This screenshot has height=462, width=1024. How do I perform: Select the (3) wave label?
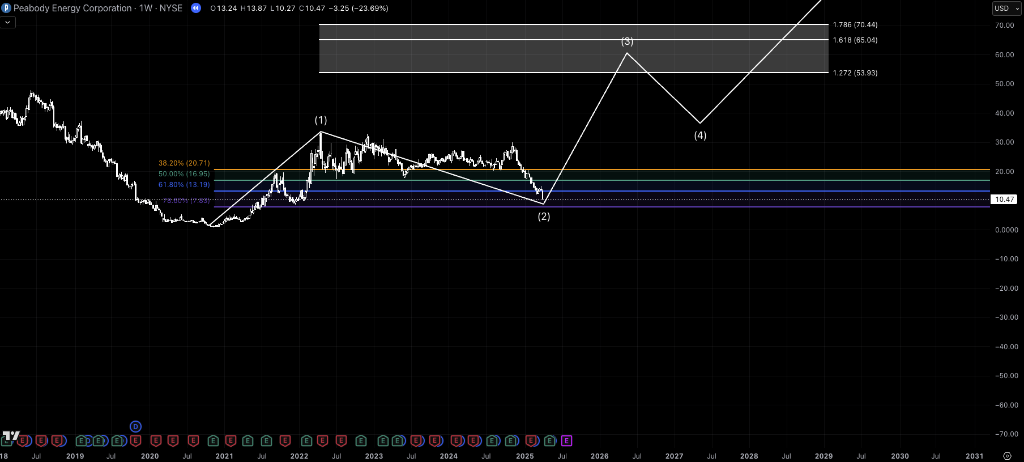627,41
